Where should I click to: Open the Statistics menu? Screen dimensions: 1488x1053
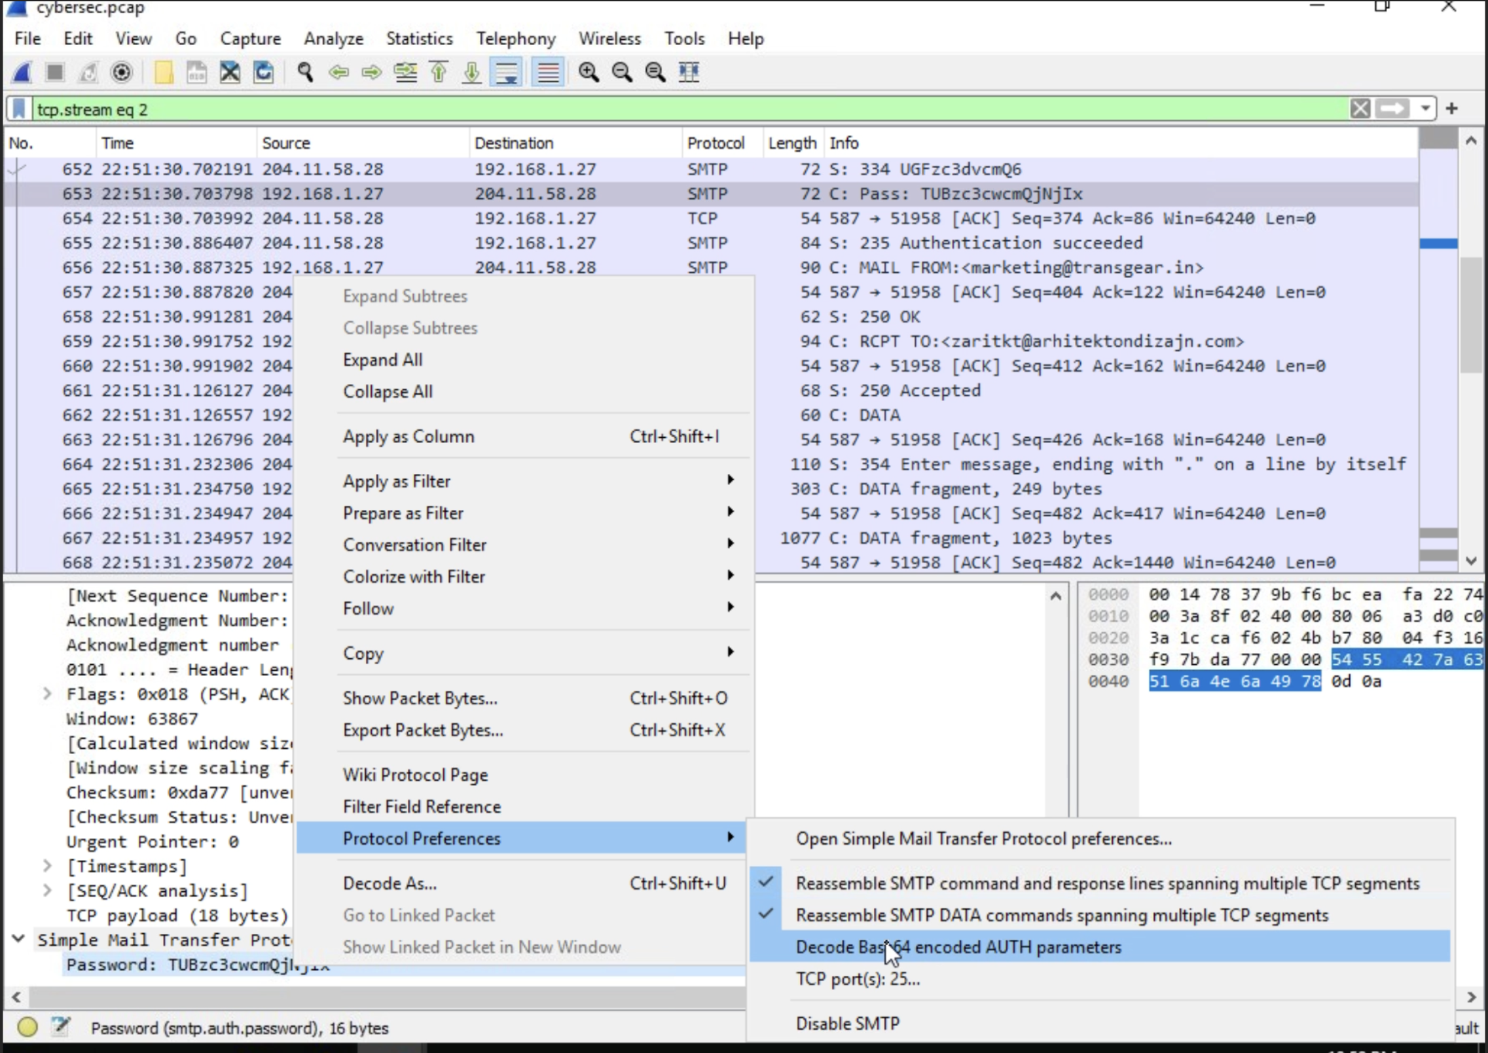coord(419,39)
